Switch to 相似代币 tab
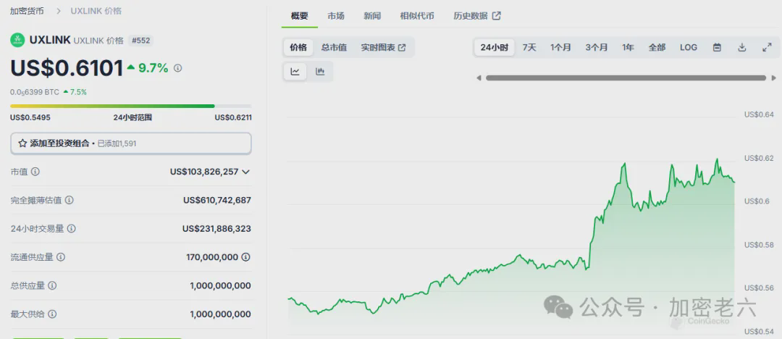782x339 pixels. tap(417, 15)
